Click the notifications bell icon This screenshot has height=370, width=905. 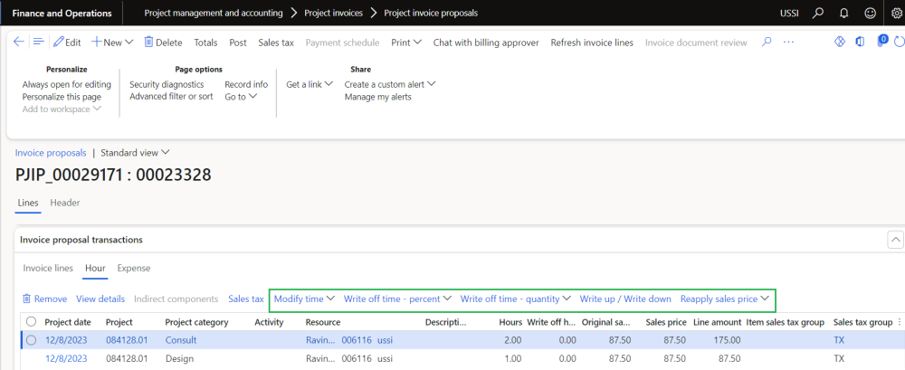pos(843,14)
